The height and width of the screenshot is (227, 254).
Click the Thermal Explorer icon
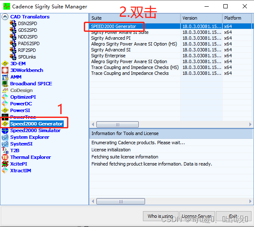(x=5, y=157)
